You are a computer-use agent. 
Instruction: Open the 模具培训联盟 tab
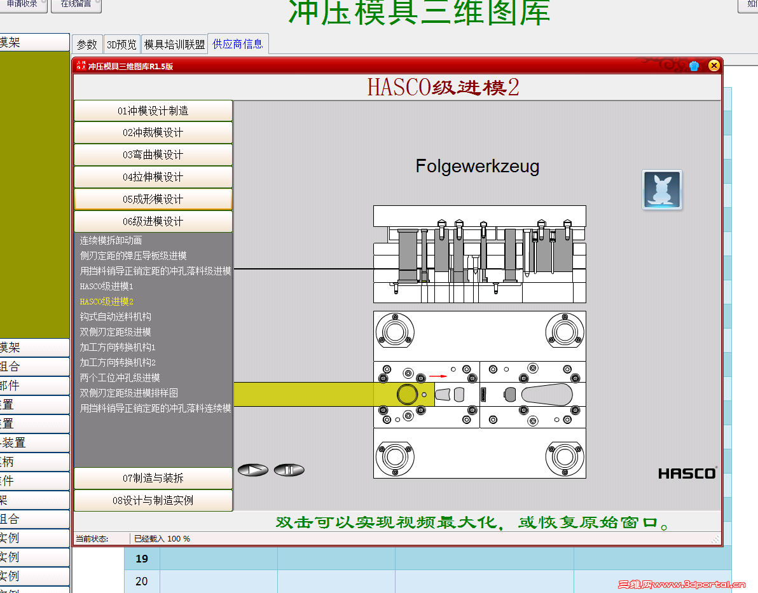(x=174, y=44)
